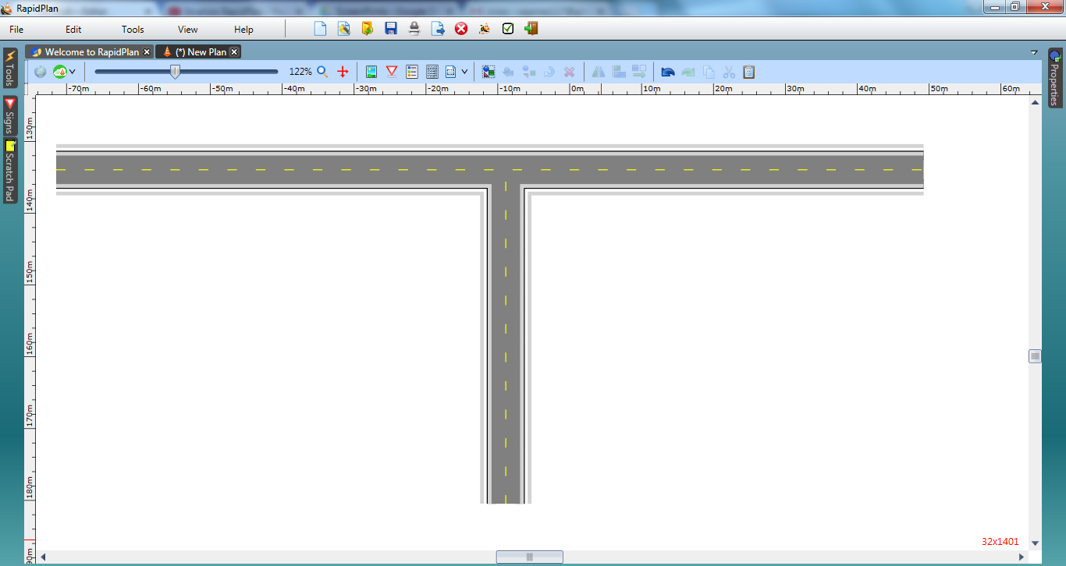The width and height of the screenshot is (1066, 566).
Task: Click the traffic cone worker icon in top toolbar
Action: coord(485,29)
